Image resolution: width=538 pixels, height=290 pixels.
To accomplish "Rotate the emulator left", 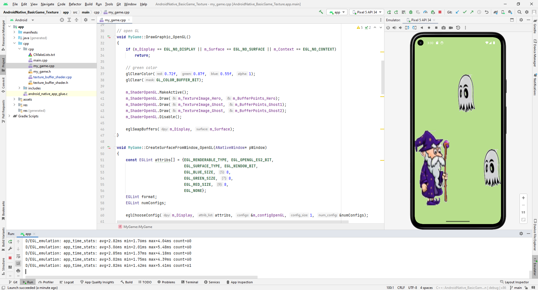I will pyautogui.click(x=407, y=28).
